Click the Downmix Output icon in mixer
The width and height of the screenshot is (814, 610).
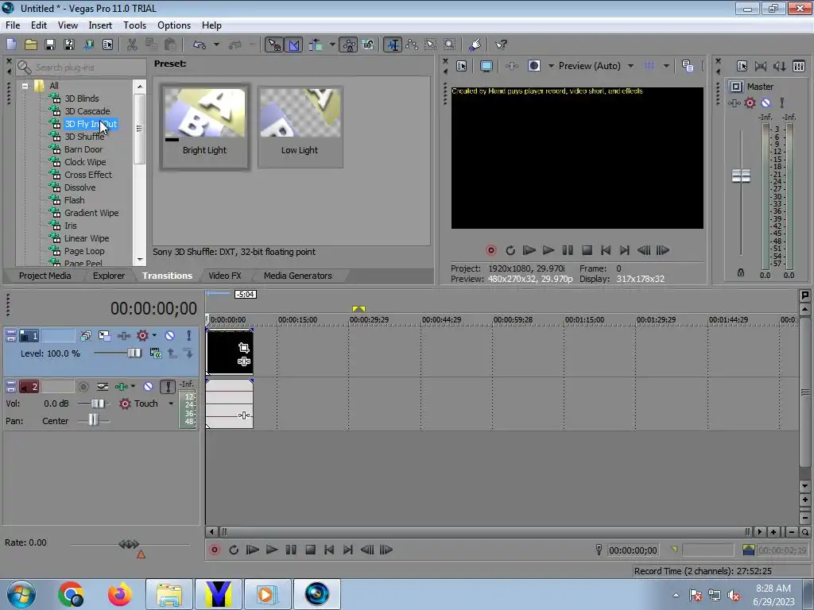(x=761, y=66)
